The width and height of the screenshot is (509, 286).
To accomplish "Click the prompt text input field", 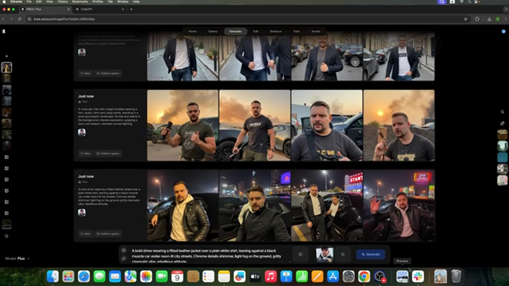I will tap(207, 256).
